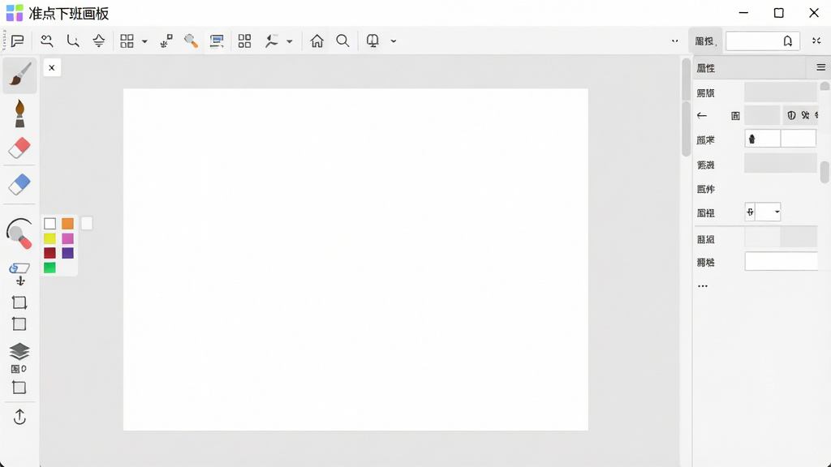Click the bell icon in search box
The image size is (831, 467).
[x=788, y=41]
